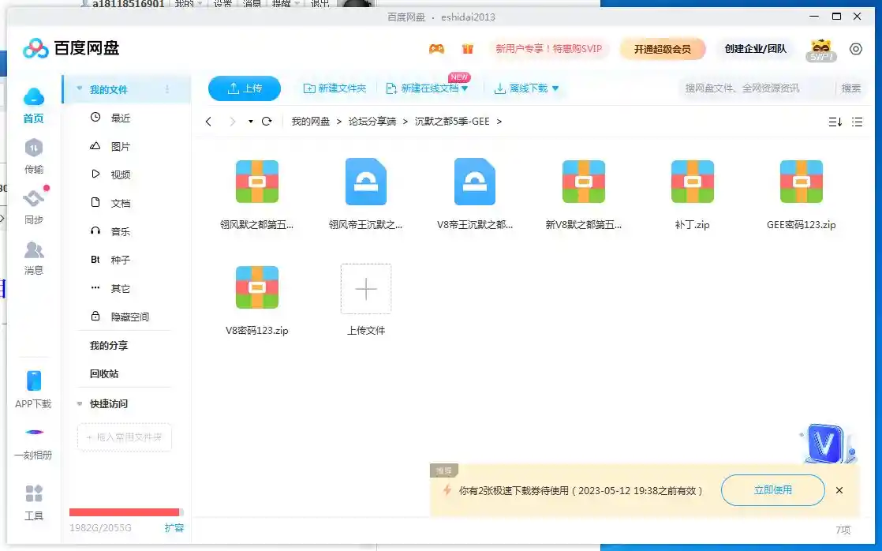This screenshot has width=882, height=551.
Task: Click 开通超级会员 button
Action: (x=662, y=49)
